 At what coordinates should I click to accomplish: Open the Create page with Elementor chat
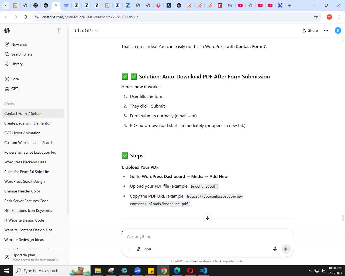coord(33,123)
